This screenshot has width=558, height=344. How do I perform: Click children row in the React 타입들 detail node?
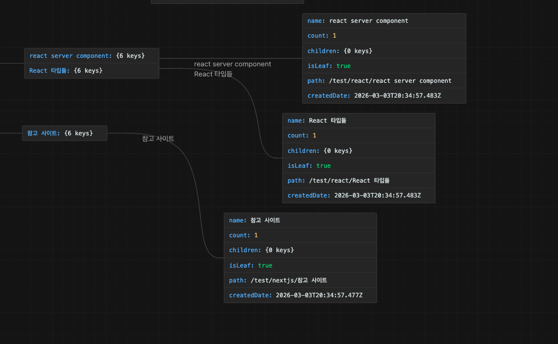pos(358,151)
